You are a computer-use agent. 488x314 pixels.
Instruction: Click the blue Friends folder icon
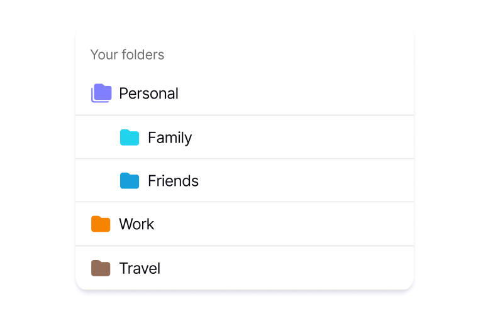[x=130, y=181]
